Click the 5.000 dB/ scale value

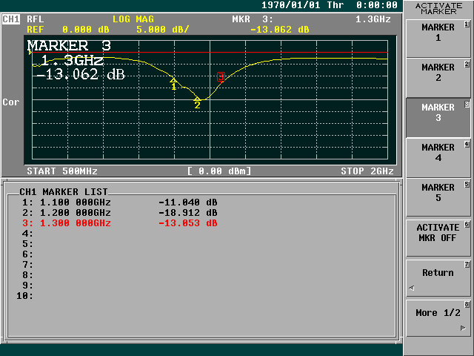pos(163,30)
